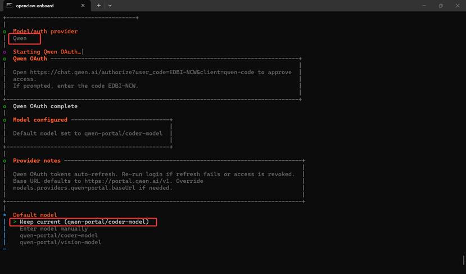Close the terminal window
The width and height of the screenshot is (466, 274).
click(458, 6)
